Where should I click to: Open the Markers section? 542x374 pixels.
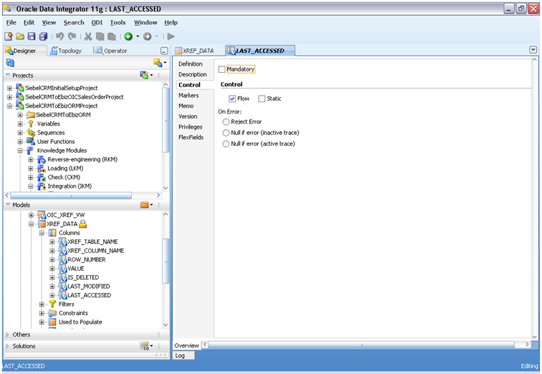188,95
